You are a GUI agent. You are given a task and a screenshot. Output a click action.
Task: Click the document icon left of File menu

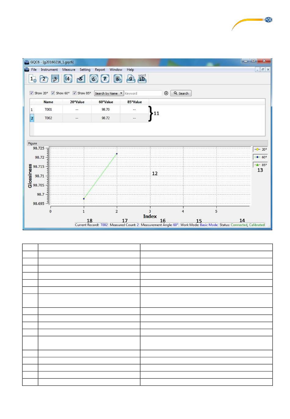click(27, 70)
